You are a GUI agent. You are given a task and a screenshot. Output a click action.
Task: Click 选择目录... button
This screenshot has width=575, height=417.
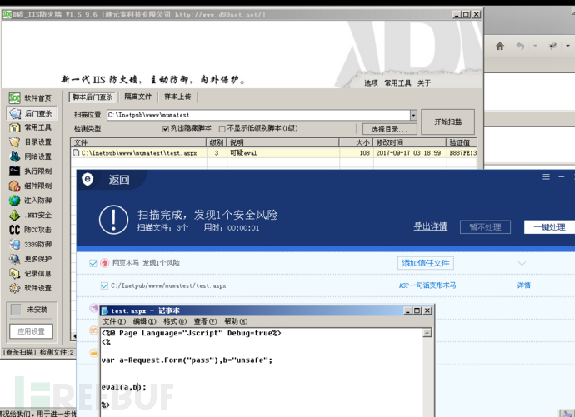click(389, 129)
